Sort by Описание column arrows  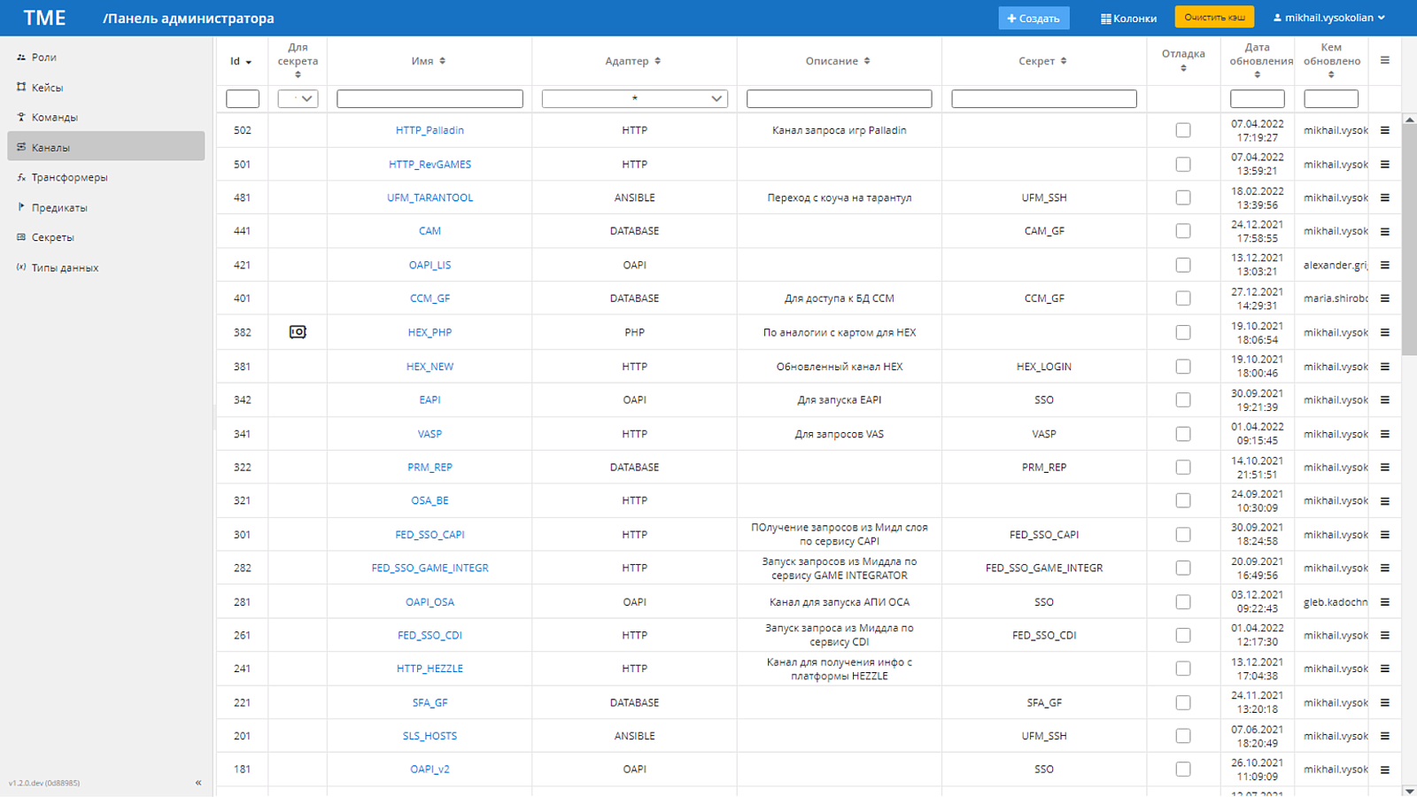(867, 61)
